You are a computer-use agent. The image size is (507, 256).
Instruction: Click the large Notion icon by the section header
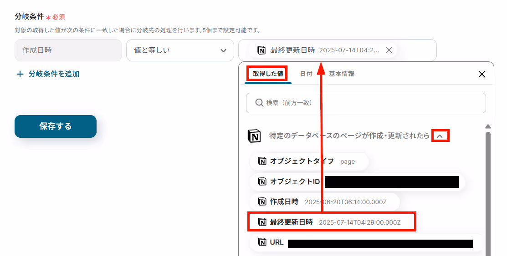coord(255,136)
